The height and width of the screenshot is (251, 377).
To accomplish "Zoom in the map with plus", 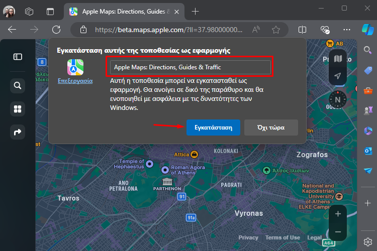I will point(338,213).
